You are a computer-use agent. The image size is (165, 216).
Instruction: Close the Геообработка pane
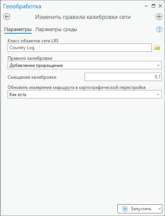pos(160,6)
